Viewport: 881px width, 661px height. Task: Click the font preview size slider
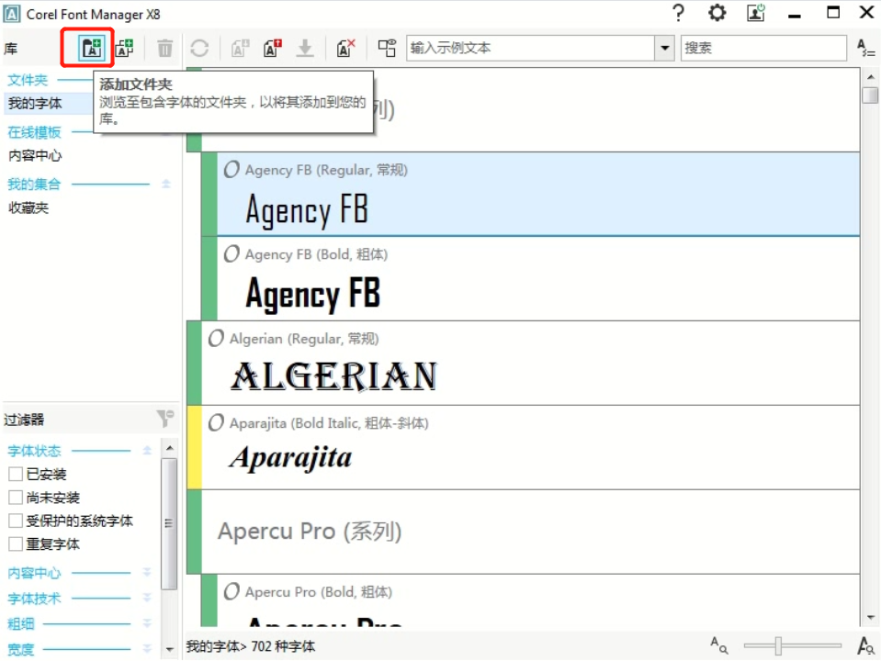(x=778, y=646)
